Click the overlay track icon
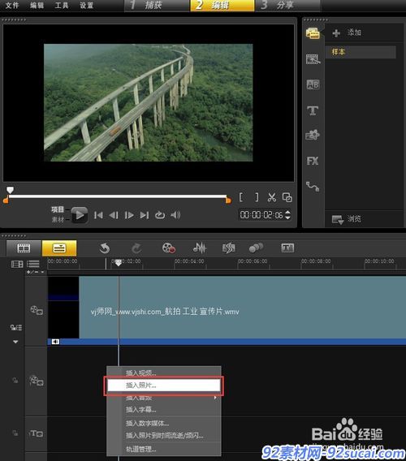406x461 pixels. (x=37, y=381)
